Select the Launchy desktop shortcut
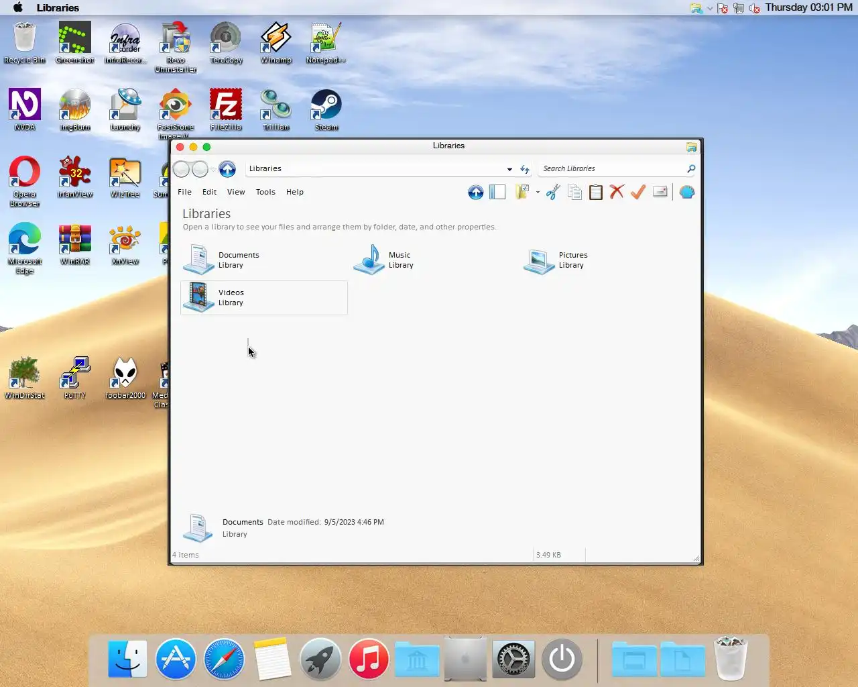The image size is (858, 687). click(125, 109)
